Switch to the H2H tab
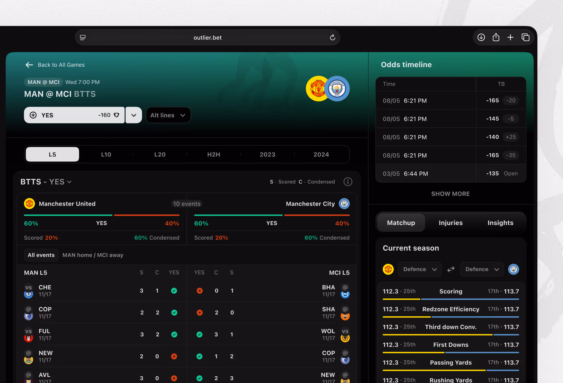The image size is (563, 383). [x=214, y=154]
